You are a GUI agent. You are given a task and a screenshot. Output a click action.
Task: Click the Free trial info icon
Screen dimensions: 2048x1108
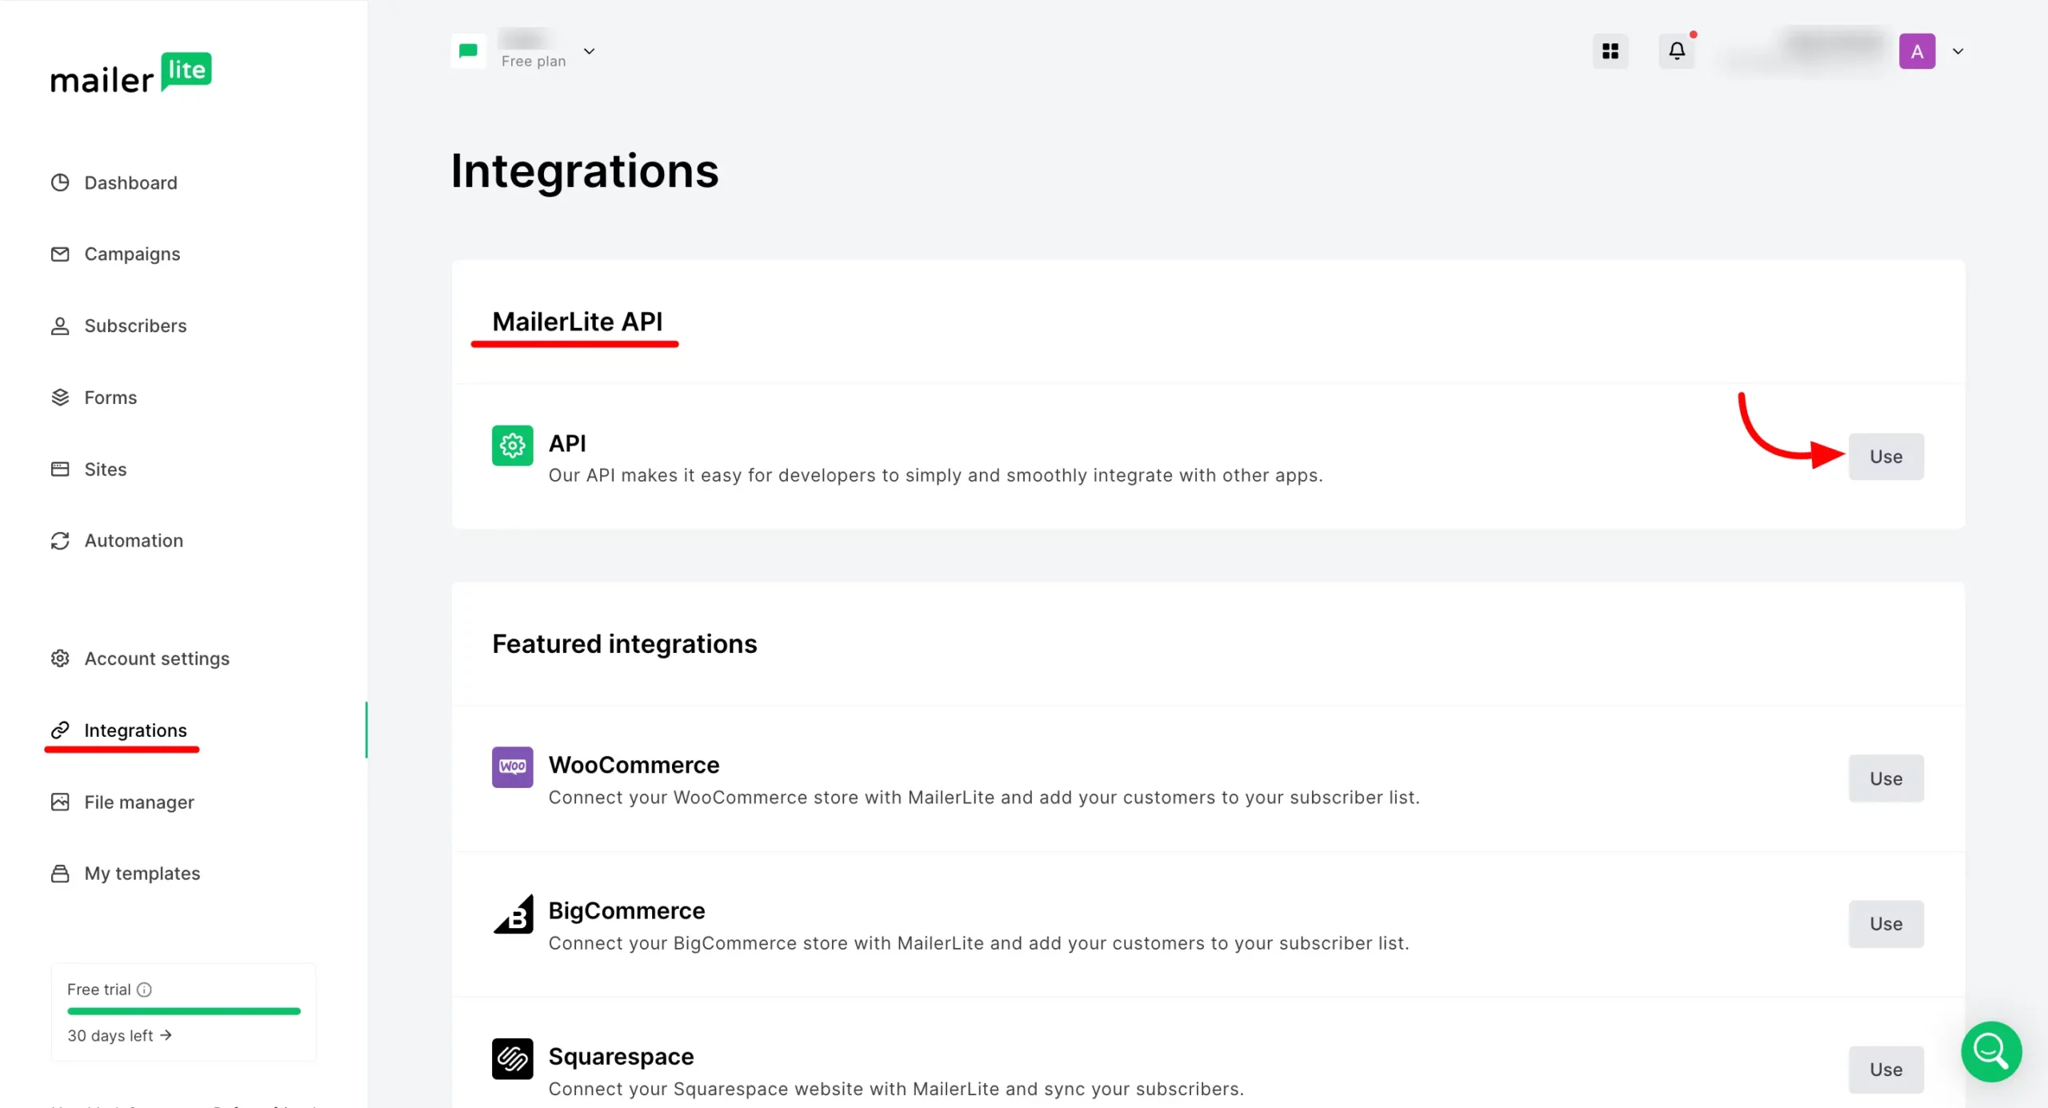[x=144, y=990]
